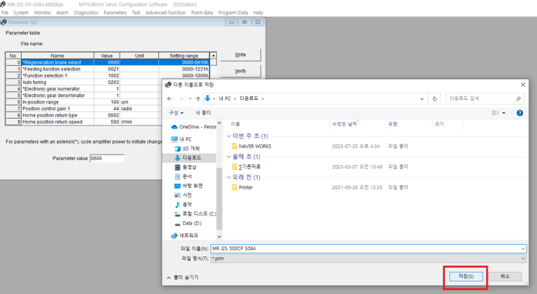The image size is (537, 294).
Task: Change view layout icon in save dialog
Action: click(x=495, y=113)
